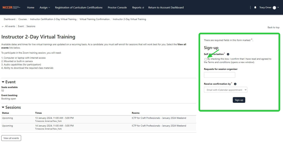Open the profile dropdown arrow beside Tracy Orner
The width and height of the screenshot is (283, 149).
(278, 8)
